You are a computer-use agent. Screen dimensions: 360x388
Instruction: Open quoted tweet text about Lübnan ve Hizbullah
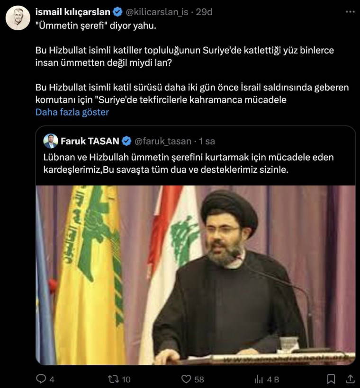click(189, 163)
